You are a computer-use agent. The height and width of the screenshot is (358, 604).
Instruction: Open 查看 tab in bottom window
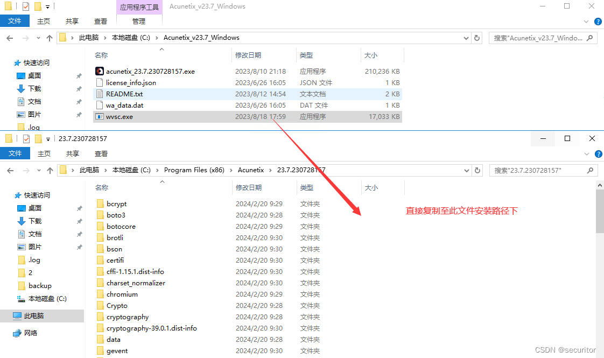coord(101,154)
